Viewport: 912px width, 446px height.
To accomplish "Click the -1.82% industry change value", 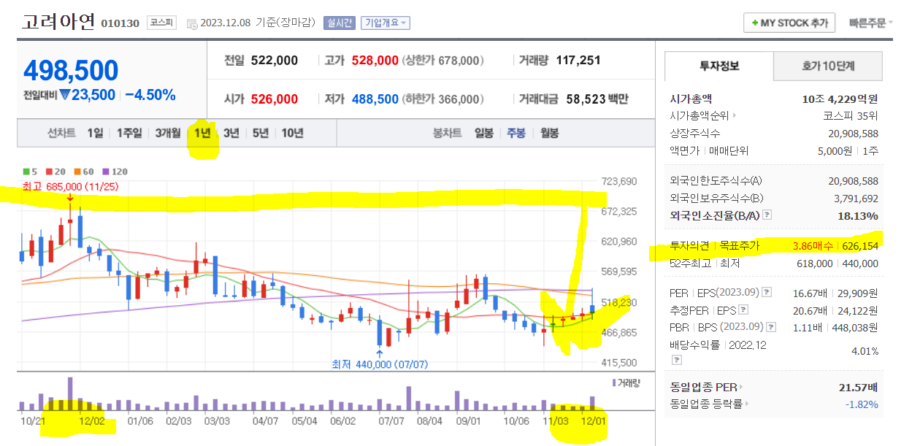I will point(862,404).
